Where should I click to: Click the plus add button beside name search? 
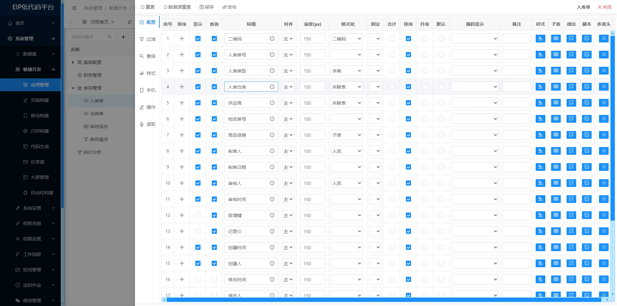123,37
